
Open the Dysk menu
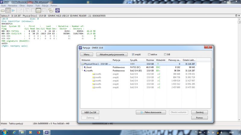coord(3,5)
